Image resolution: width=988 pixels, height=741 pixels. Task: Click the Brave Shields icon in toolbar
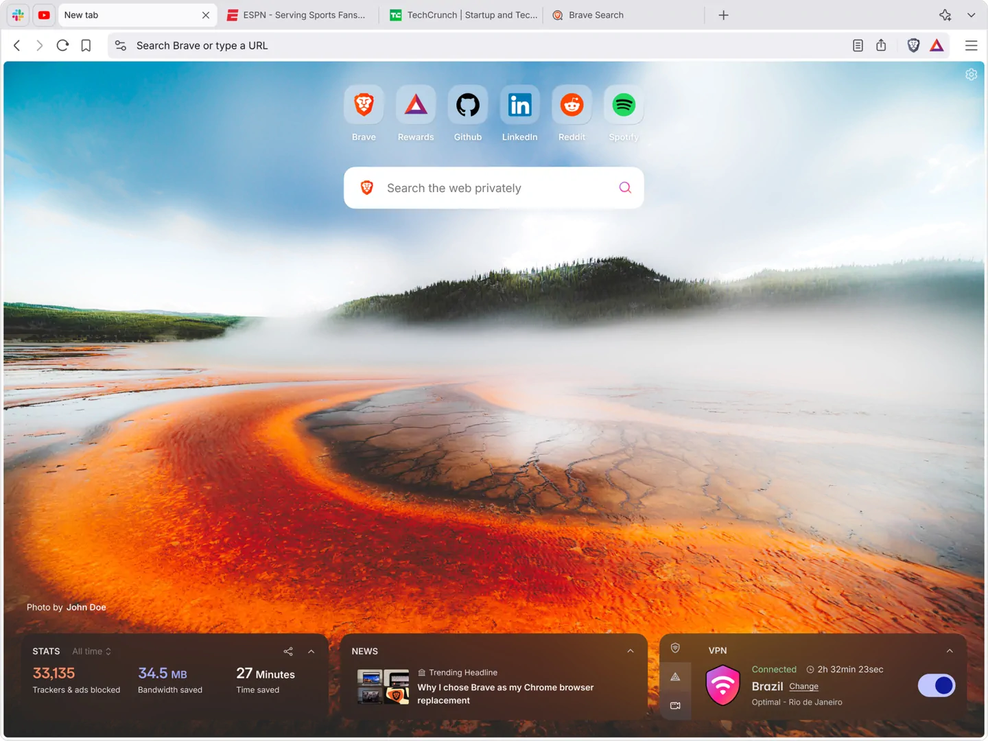(x=913, y=45)
